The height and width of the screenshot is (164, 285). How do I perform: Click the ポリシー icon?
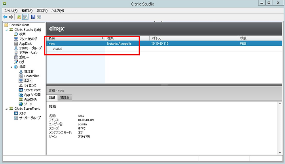16,57
